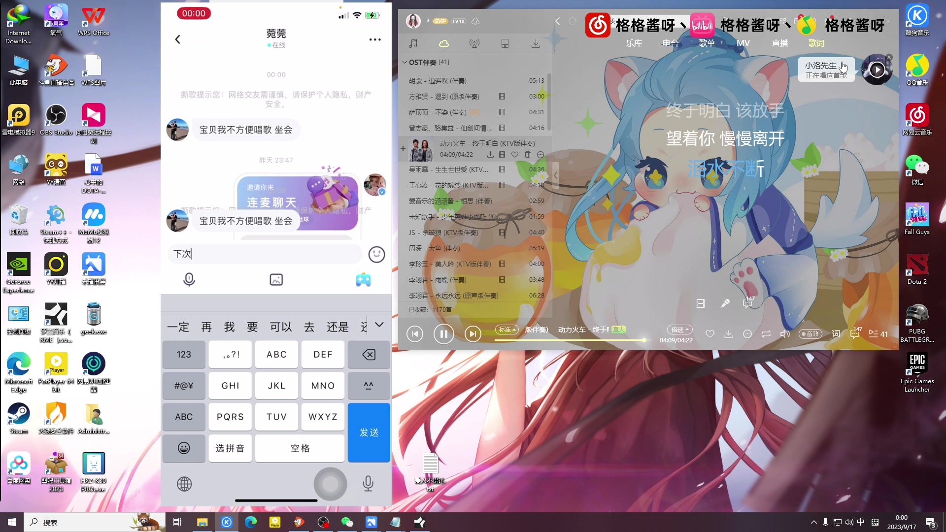The image size is (946, 532).
Task: Open chat more options three dots
Action: coord(375,39)
